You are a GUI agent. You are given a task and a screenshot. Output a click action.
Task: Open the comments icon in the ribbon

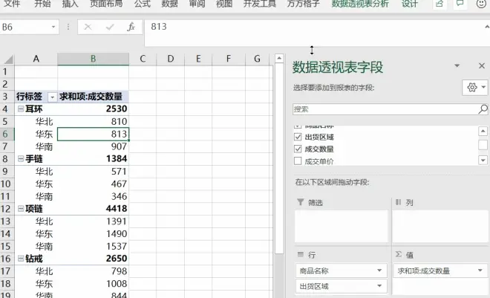[x=460, y=4]
